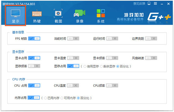Enable the 显卡温度 toggle
This screenshot has height=112, width=174.
(73, 58)
